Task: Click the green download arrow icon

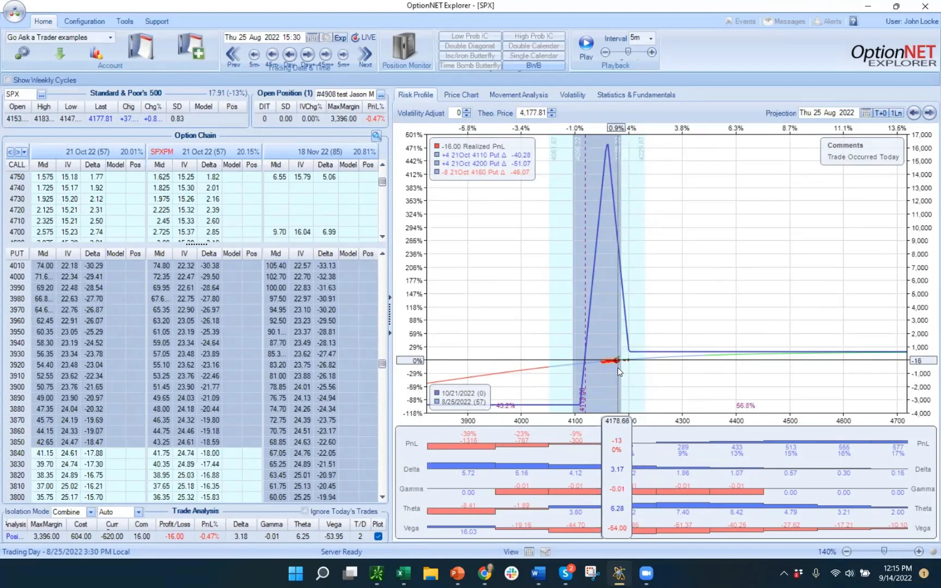Action: point(60,53)
